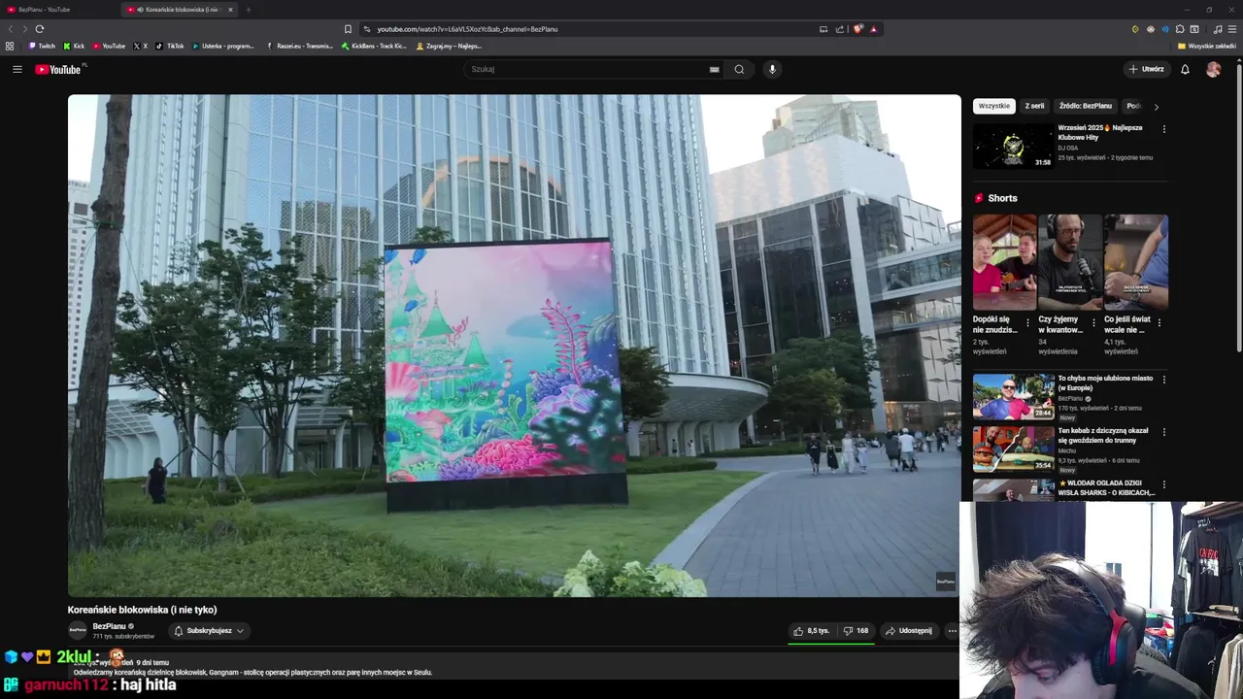Open the KickBans bookmark
This screenshot has width=1243, height=699.
pyautogui.click(x=375, y=46)
